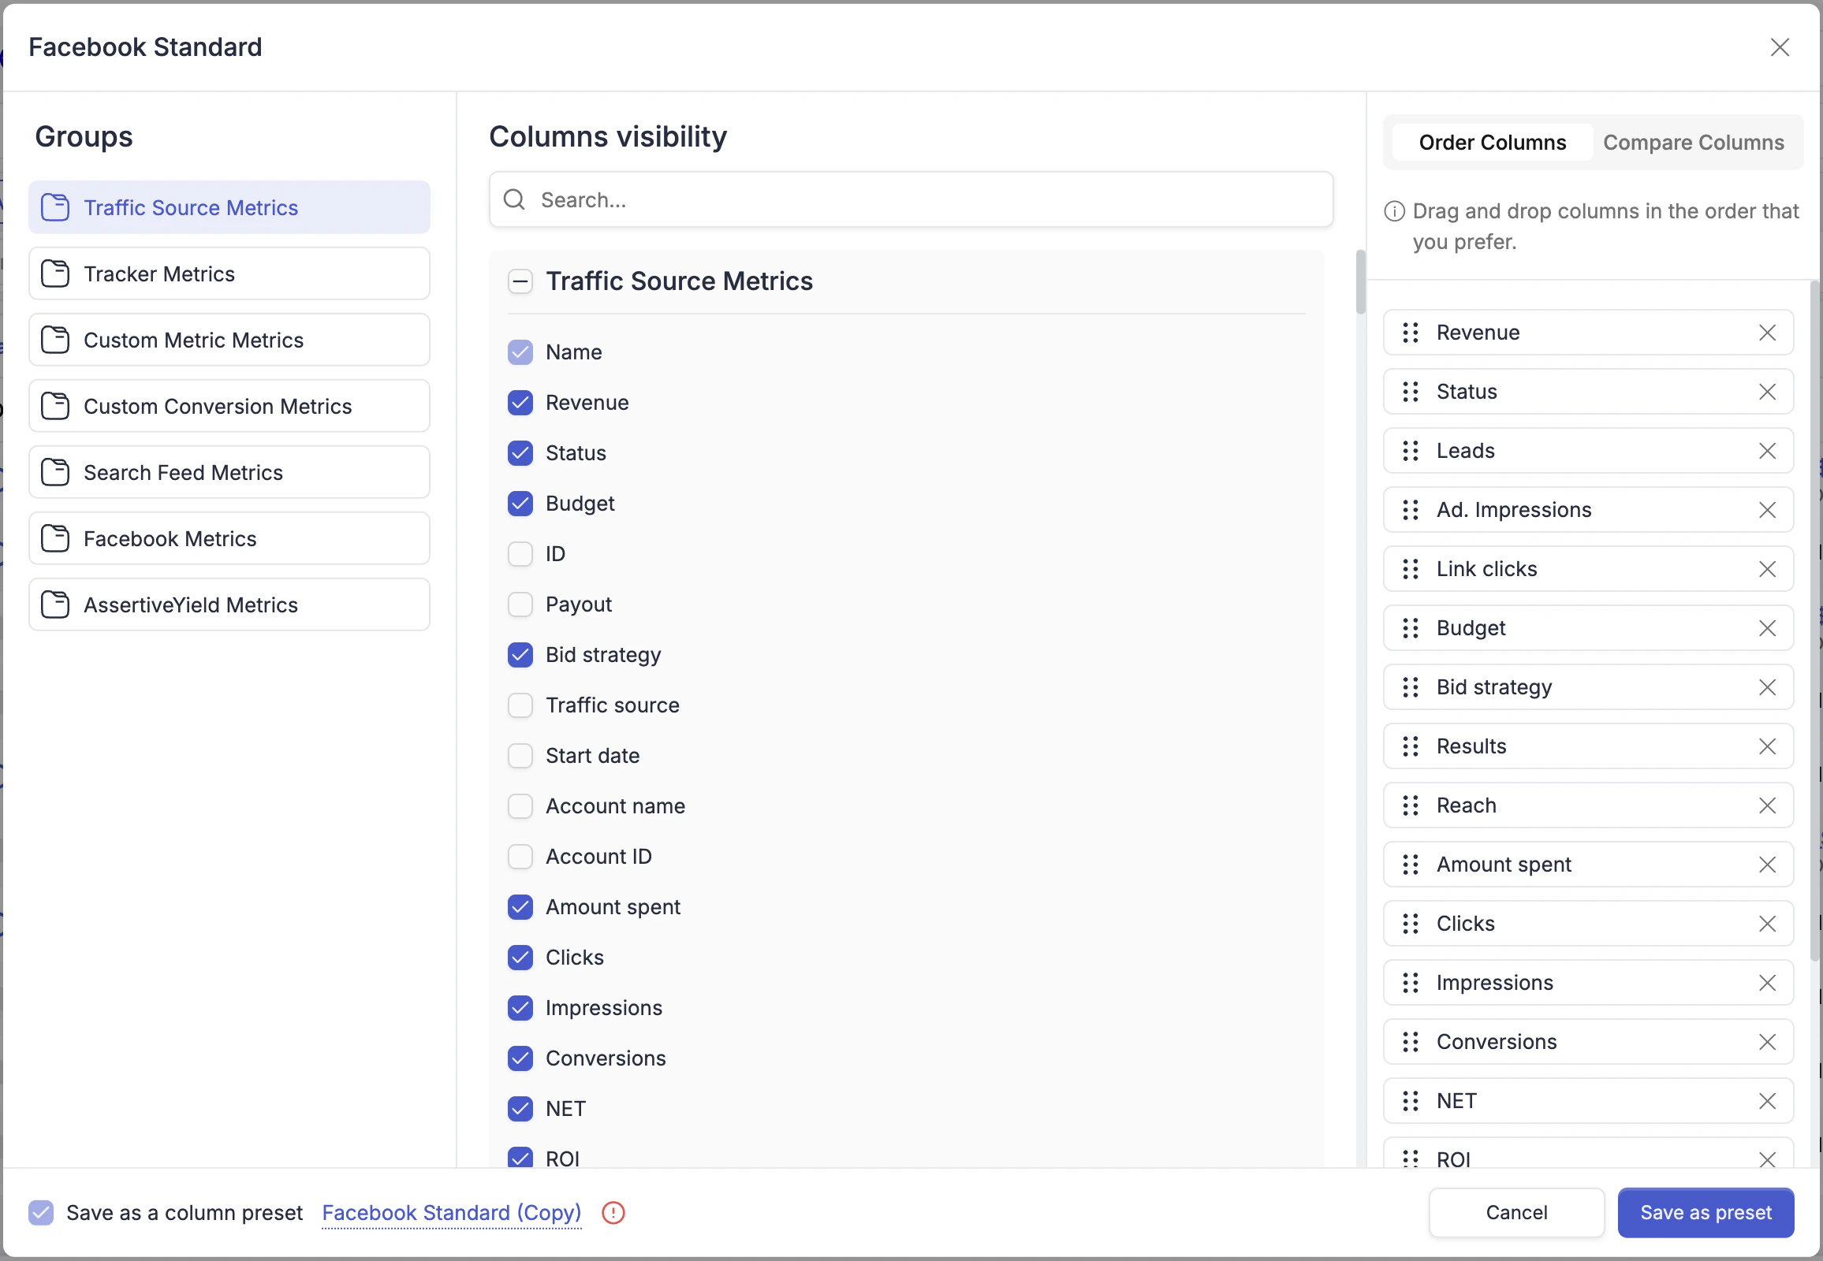Enable the Account name column checkbox

[520, 807]
